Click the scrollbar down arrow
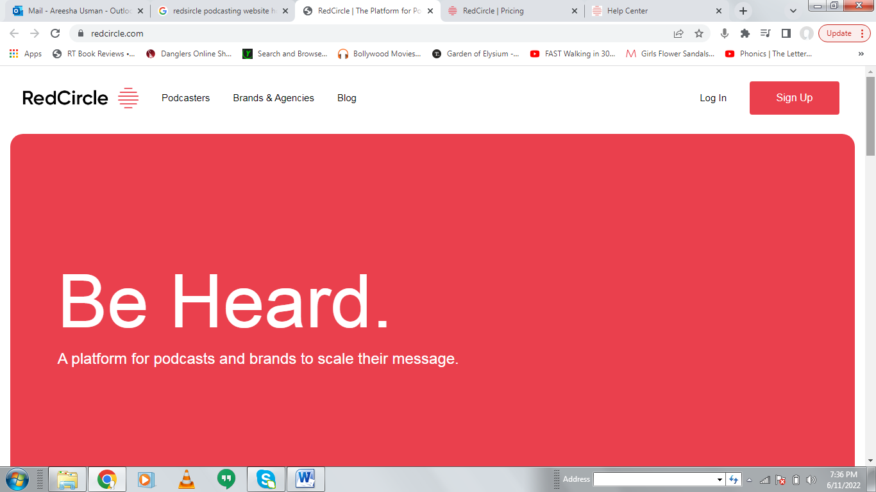This screenshot has width=876, height=492. (x=870, y=461)
